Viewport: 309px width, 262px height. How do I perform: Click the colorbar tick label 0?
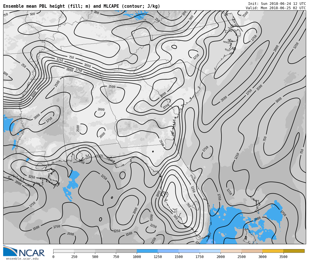click(x=54, y=257)
